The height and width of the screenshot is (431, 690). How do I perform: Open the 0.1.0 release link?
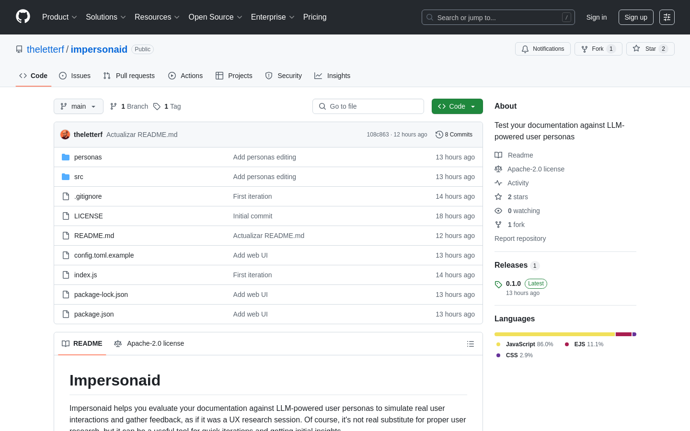tap(513, 284)
